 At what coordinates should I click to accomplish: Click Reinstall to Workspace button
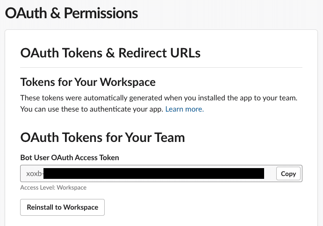(62, 207)
